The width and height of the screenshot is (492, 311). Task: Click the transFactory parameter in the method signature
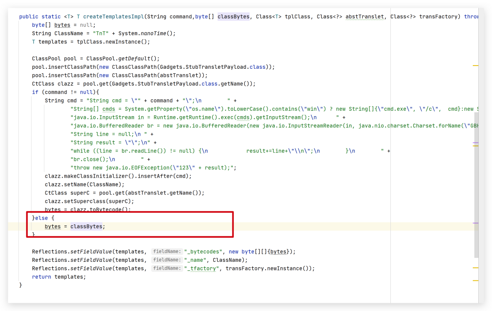pyautogui.click(x=438, y=16)
